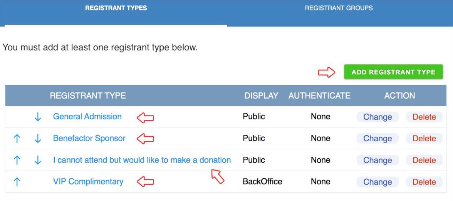Open VIP Complimentary registrant type
The image size is (453, 201).
pos(88,181)
